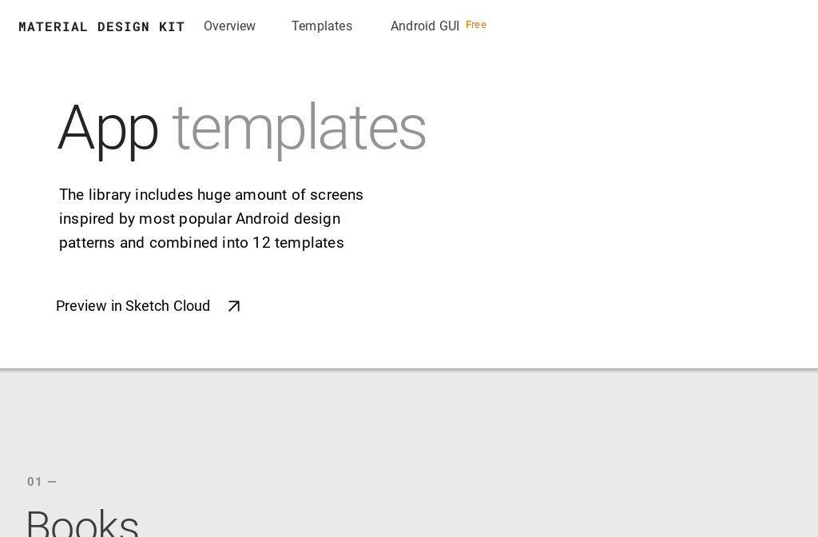Click the Books section heading
Image resolution: width=818 pixels, height=537 pixels.
82,523
